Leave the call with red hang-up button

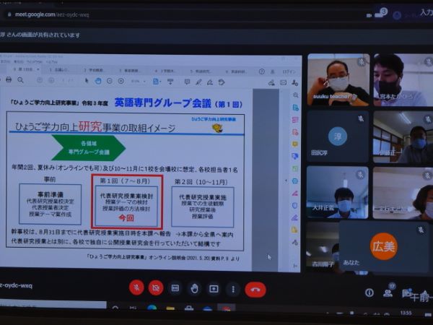(x=255, y=290)
